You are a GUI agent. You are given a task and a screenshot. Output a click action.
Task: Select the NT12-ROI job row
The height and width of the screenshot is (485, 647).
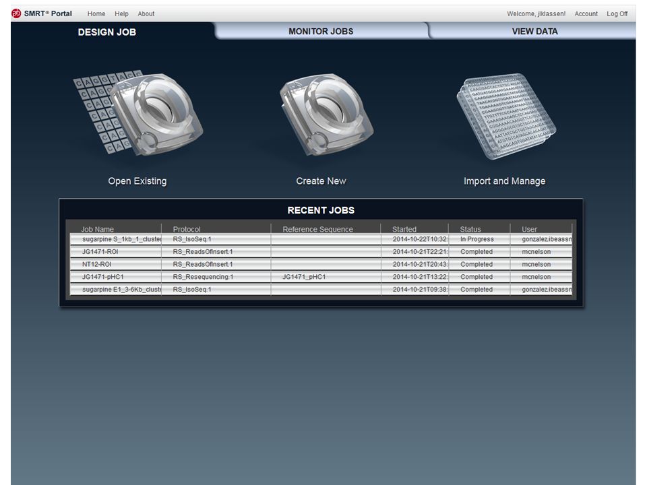321,264
